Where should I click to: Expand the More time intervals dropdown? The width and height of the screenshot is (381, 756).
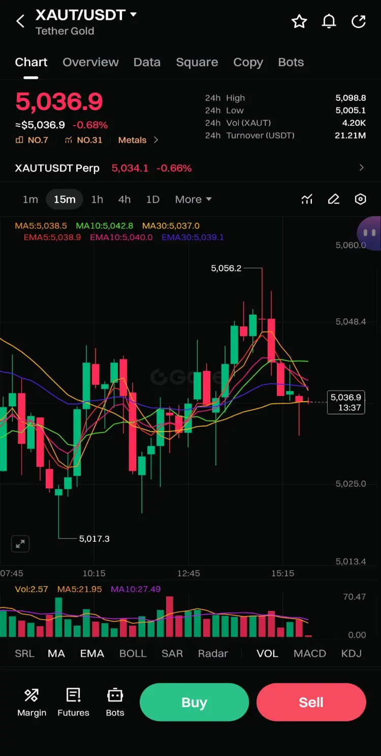193,200
